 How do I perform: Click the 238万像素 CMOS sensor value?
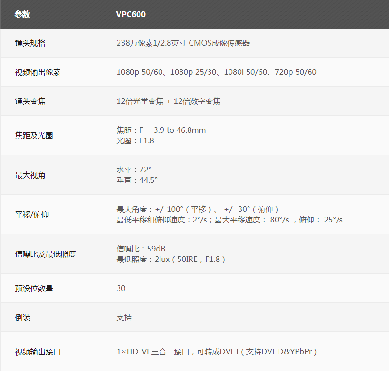click(x=183, y=43)
